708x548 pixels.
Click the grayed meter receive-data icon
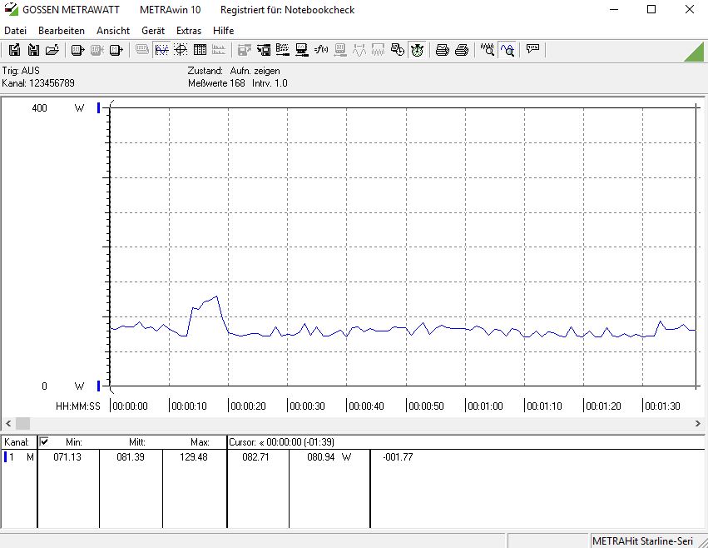[x=97, y=50]
